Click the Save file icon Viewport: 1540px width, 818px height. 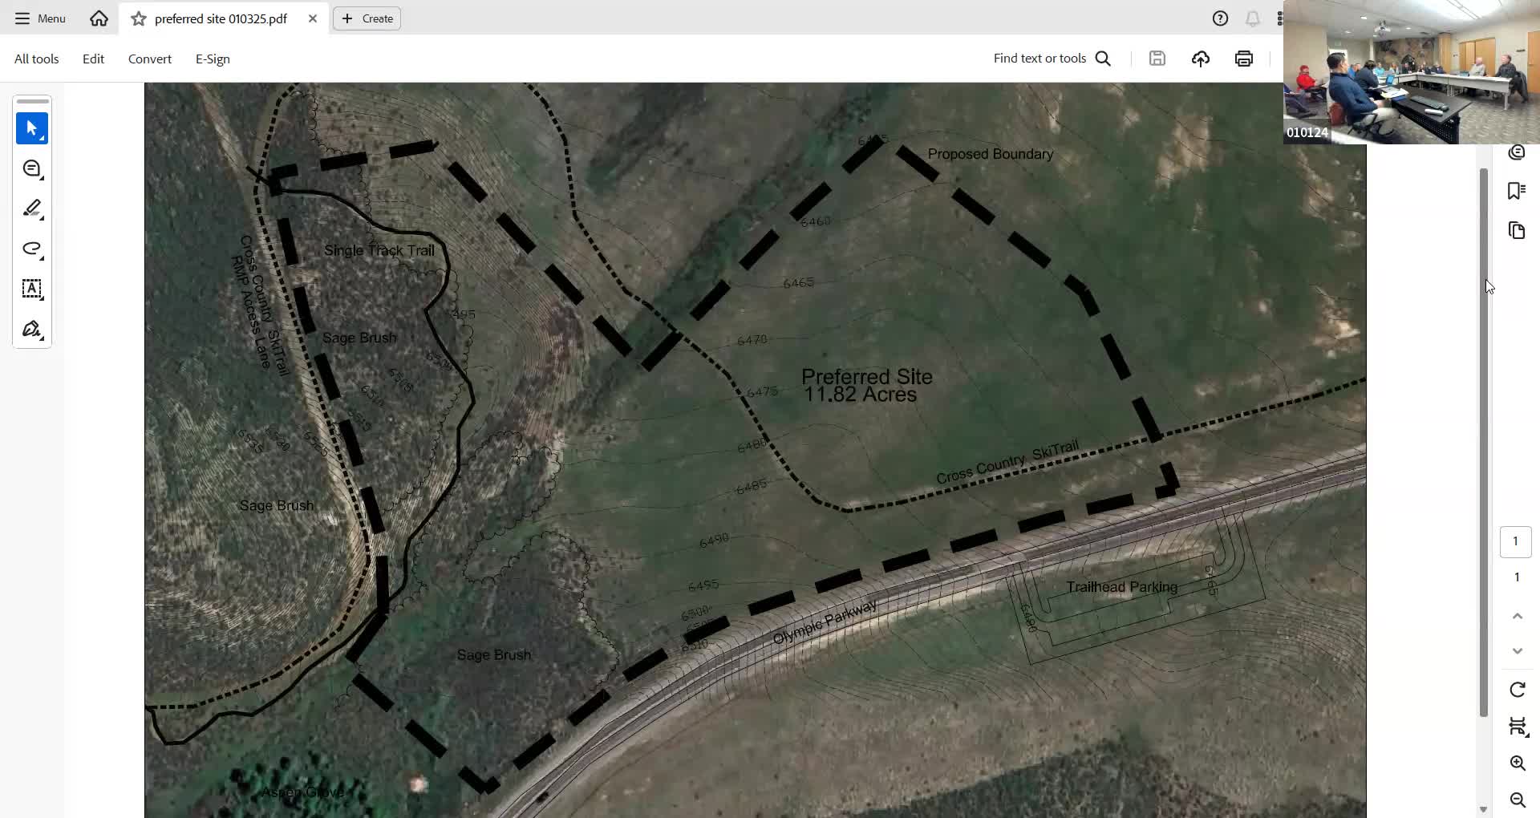pyautogui.click(x=1157, y=59)
